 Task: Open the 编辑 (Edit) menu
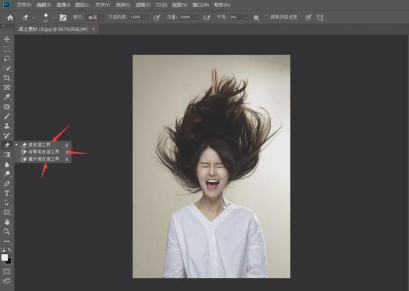click(43, 5)
